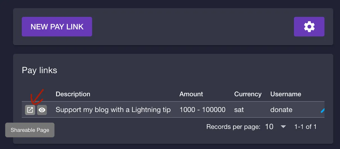The height and width of the screenshot is (149, 340).
Task: Click the 'donate' username cell
Action: [281, 110]
